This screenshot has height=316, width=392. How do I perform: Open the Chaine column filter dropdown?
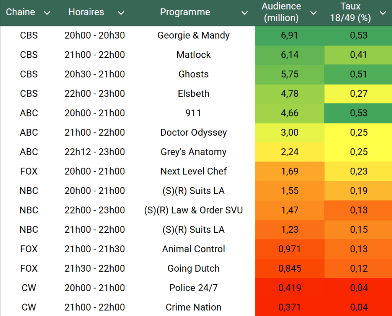tap(47, 13)
